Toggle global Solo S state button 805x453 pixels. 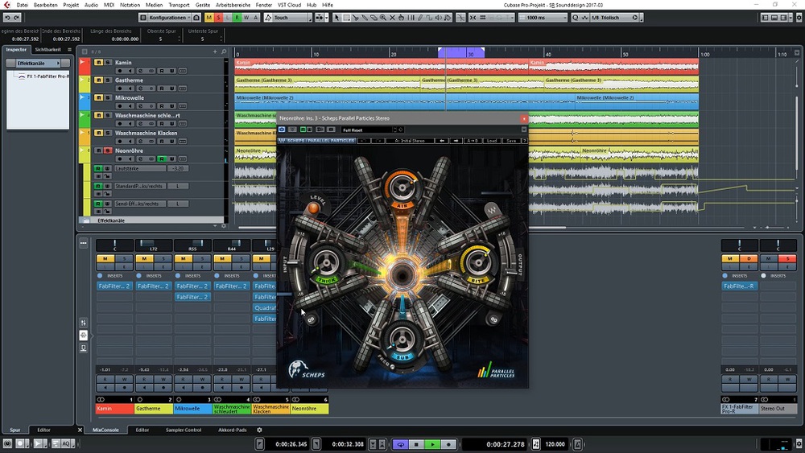218,18
